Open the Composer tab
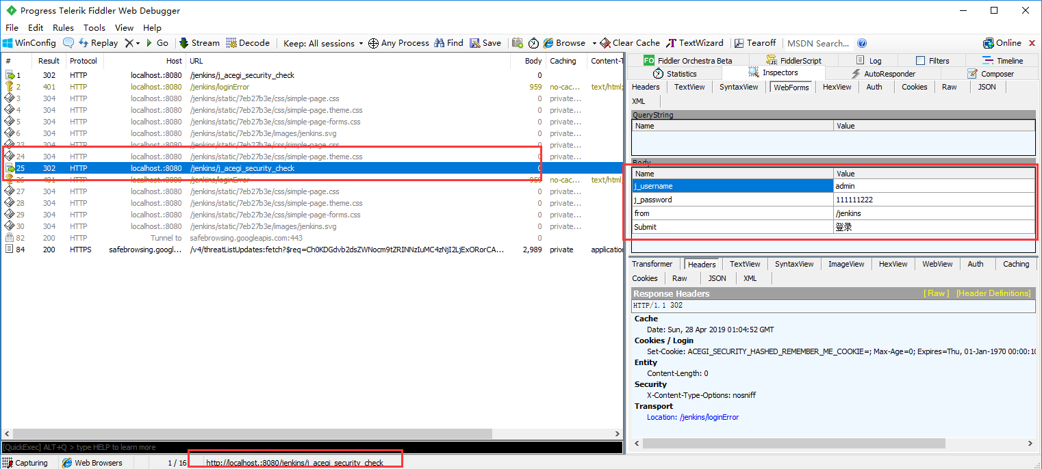The image size is (1042, 469). (990, 74)
